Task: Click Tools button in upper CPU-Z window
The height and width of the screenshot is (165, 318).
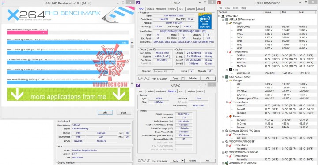Action: [176, 78]
